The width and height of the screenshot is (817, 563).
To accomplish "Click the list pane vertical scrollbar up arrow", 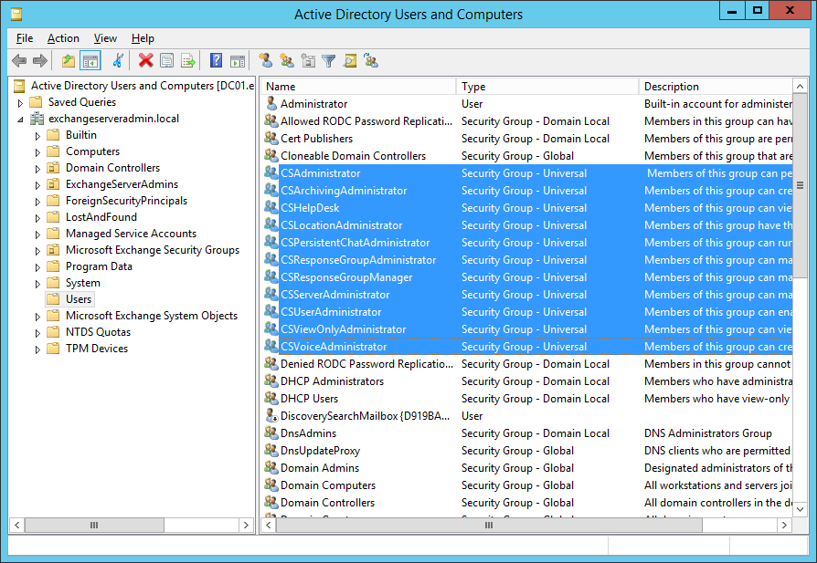I will point(800,87).
